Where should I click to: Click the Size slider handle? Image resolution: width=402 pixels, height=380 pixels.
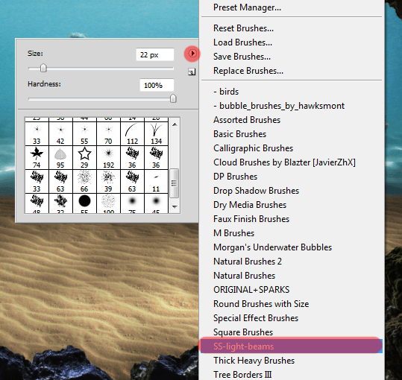(43, 68)
